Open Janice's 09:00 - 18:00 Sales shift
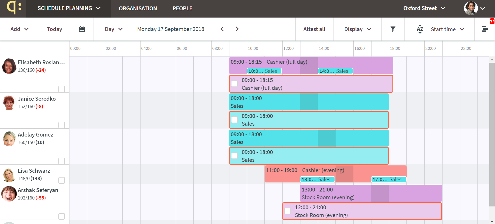This screenshot has height=224, width=495. pos(309,102)
